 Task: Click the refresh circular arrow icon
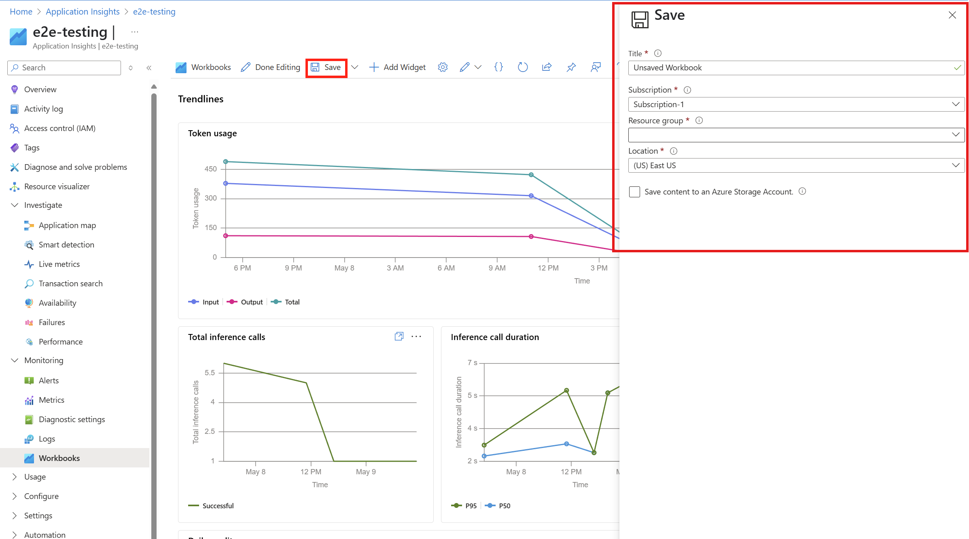(x=522, y=67)
